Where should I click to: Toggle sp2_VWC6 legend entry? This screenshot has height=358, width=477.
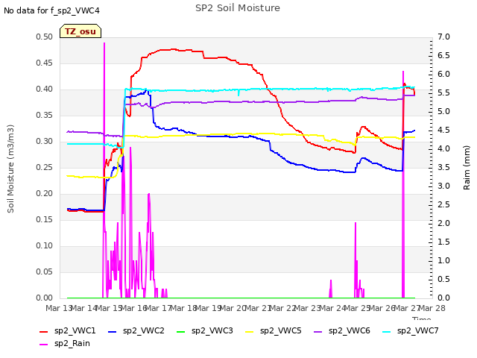click(x=341, y=331)
